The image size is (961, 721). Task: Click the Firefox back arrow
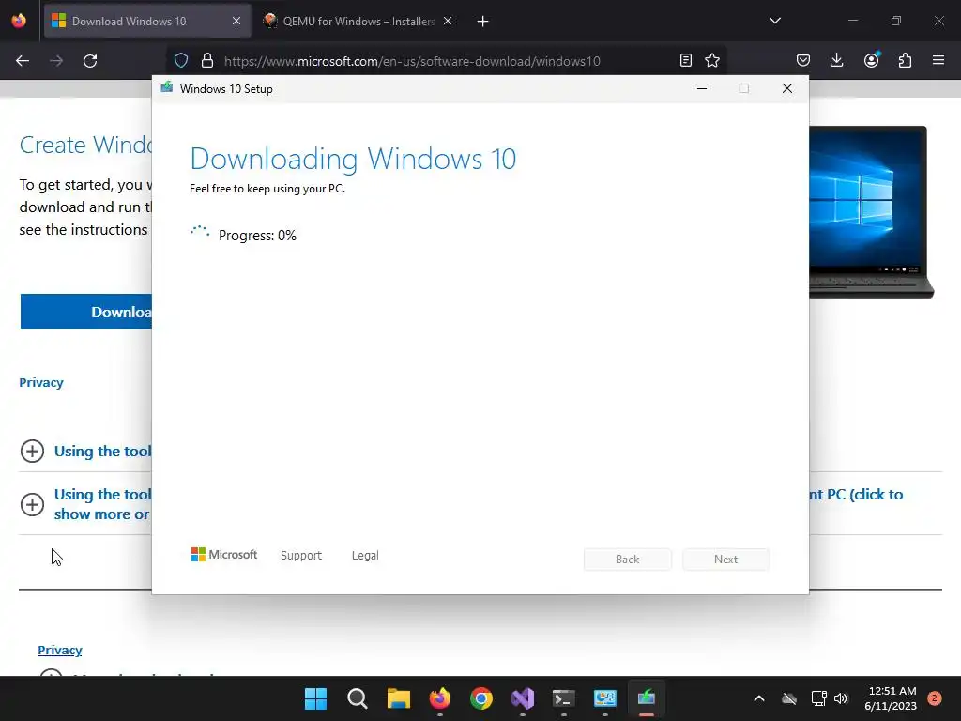coord(23,61)
